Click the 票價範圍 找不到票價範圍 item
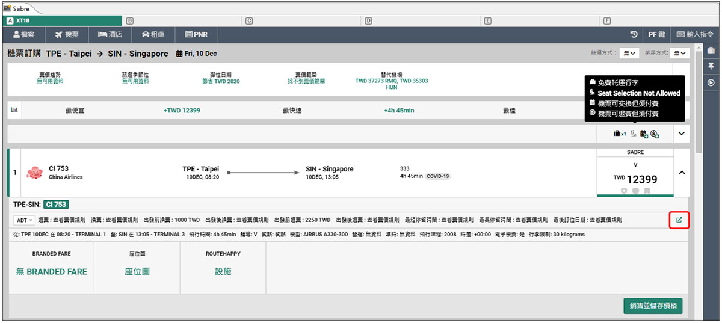Viewport: 722px width, 323px height. point(306,78)
